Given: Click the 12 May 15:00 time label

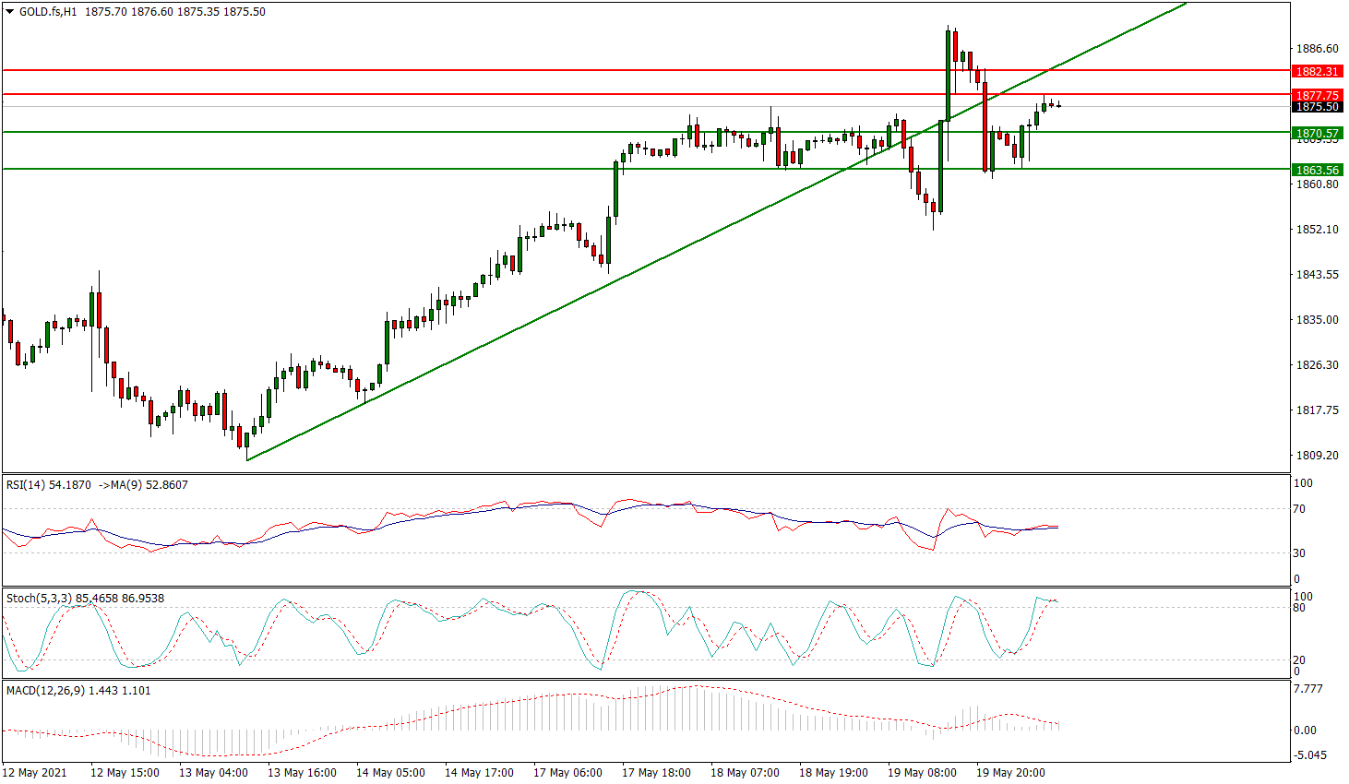Looking at the screenshot, I should (125, 773).
